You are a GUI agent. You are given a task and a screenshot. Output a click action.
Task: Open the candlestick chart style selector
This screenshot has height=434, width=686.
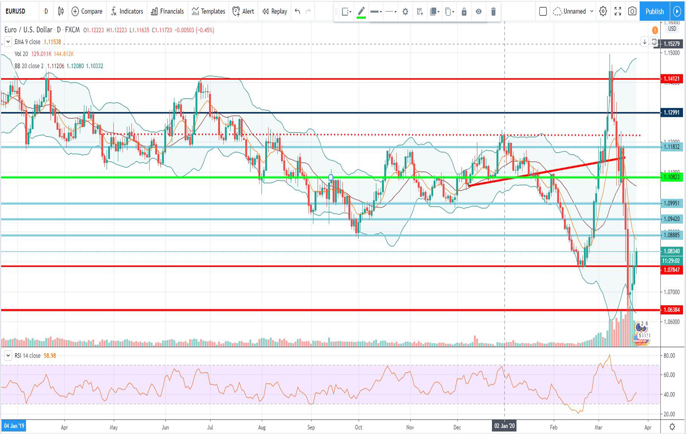[x=60, y=11]
